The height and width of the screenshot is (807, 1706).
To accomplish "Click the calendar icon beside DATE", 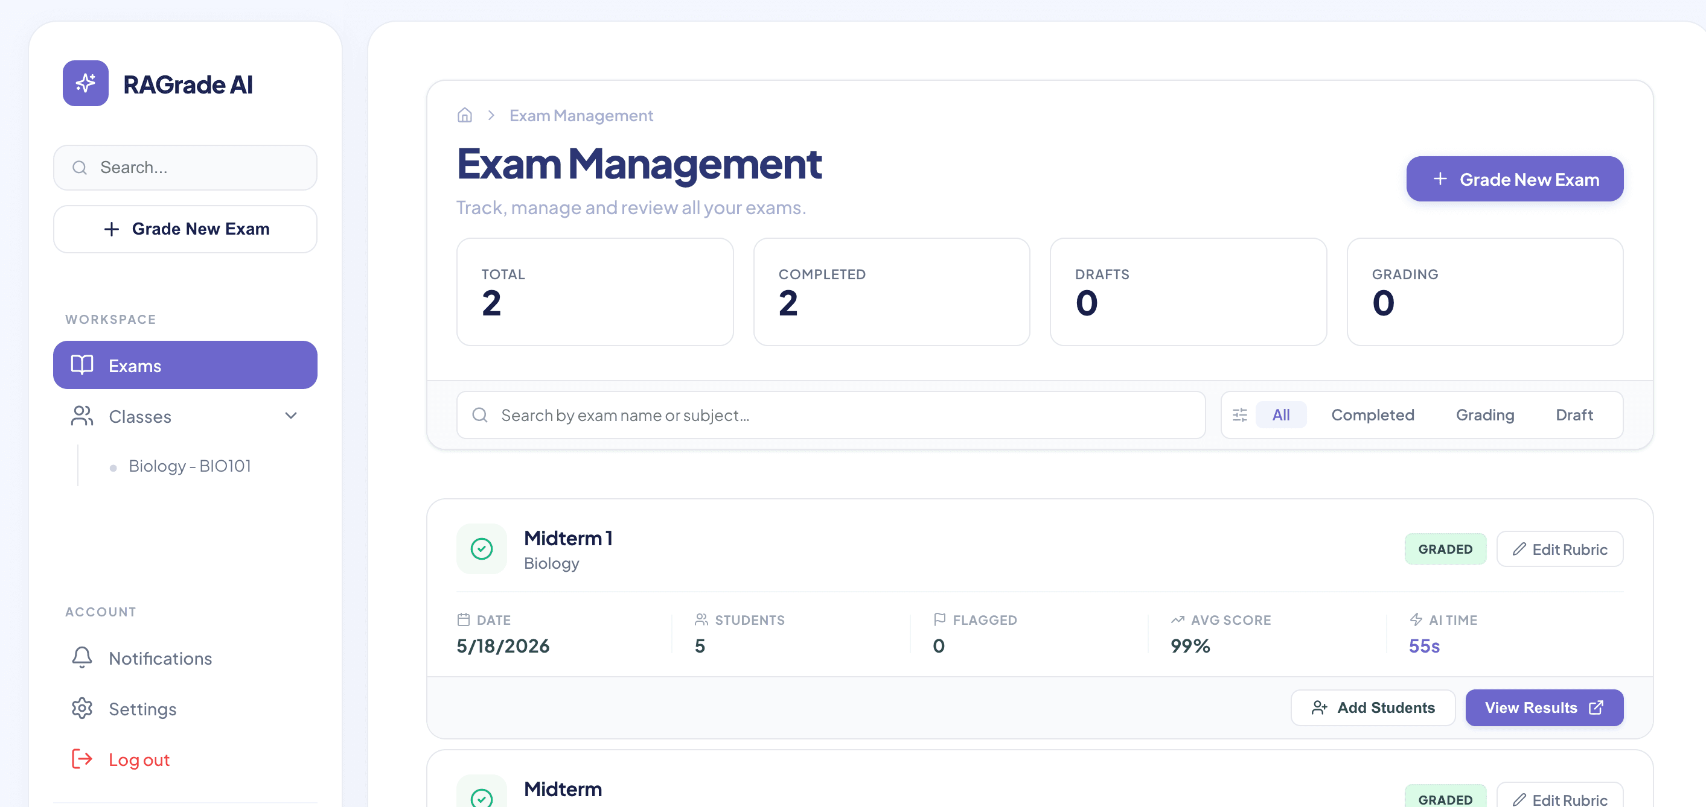I will 464,620.
